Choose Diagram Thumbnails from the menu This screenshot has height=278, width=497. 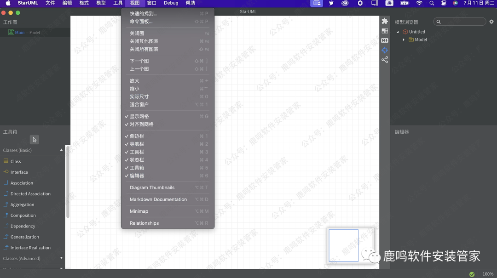pos(152,187)
